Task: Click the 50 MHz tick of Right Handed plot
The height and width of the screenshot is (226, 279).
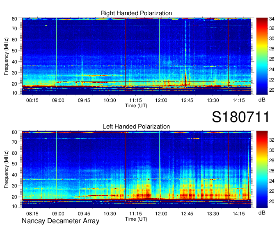Action: click(14, 51)
